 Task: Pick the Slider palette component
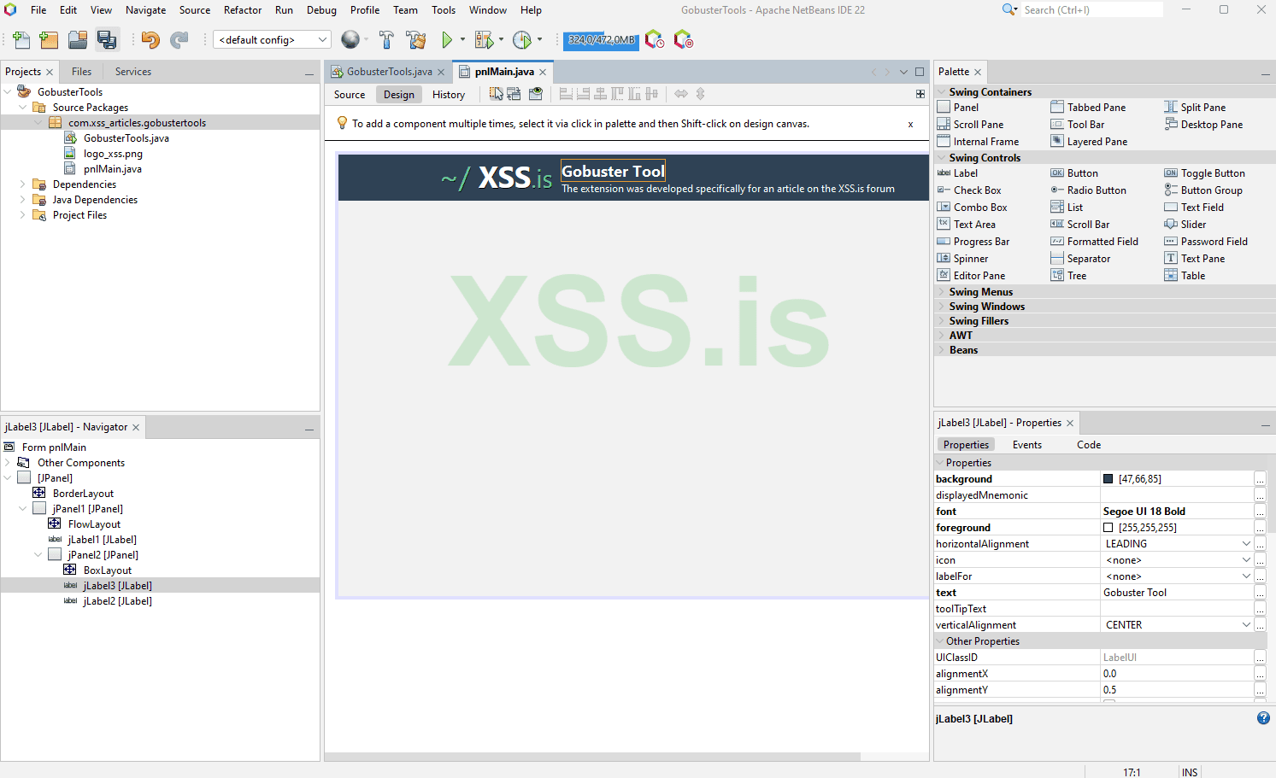tap(1185, 225)
